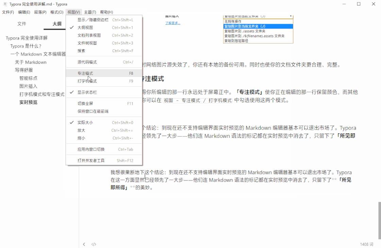Screen dimensions: 381x248
Task: Click inline code 视图 - 专注模式 / 打字机模式
Action: click(198, 100)
